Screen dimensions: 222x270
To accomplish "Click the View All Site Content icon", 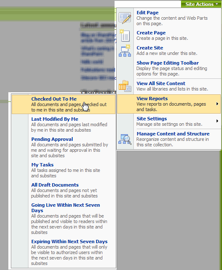I will point(125,86).
